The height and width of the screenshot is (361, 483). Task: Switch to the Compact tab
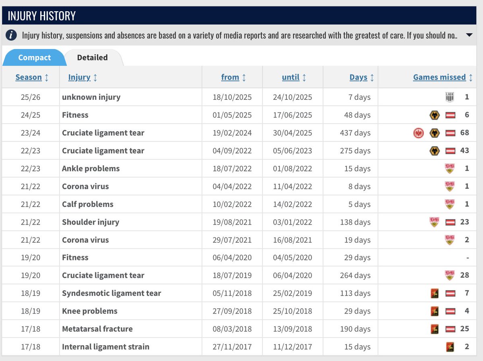point(34,58)
